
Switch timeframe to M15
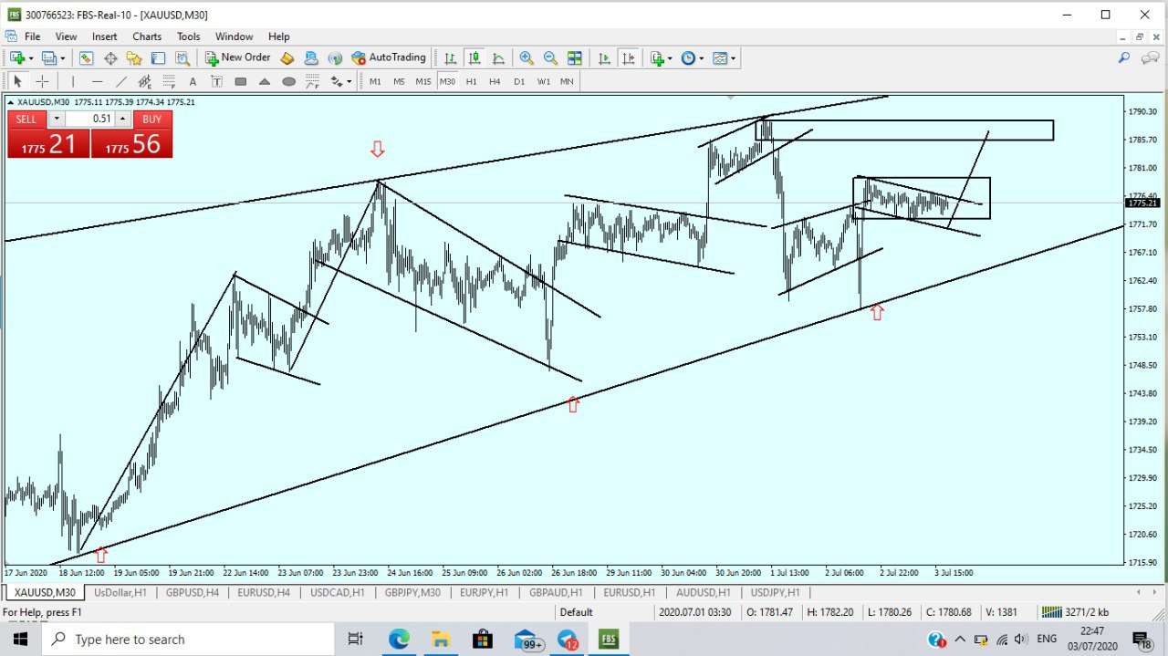coord(422,82)
